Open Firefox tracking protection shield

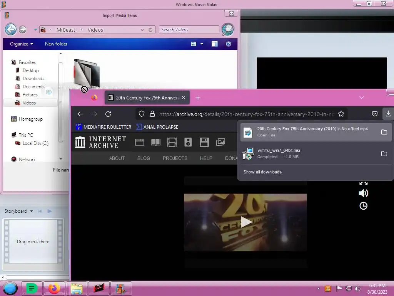[x=142, y=114]
